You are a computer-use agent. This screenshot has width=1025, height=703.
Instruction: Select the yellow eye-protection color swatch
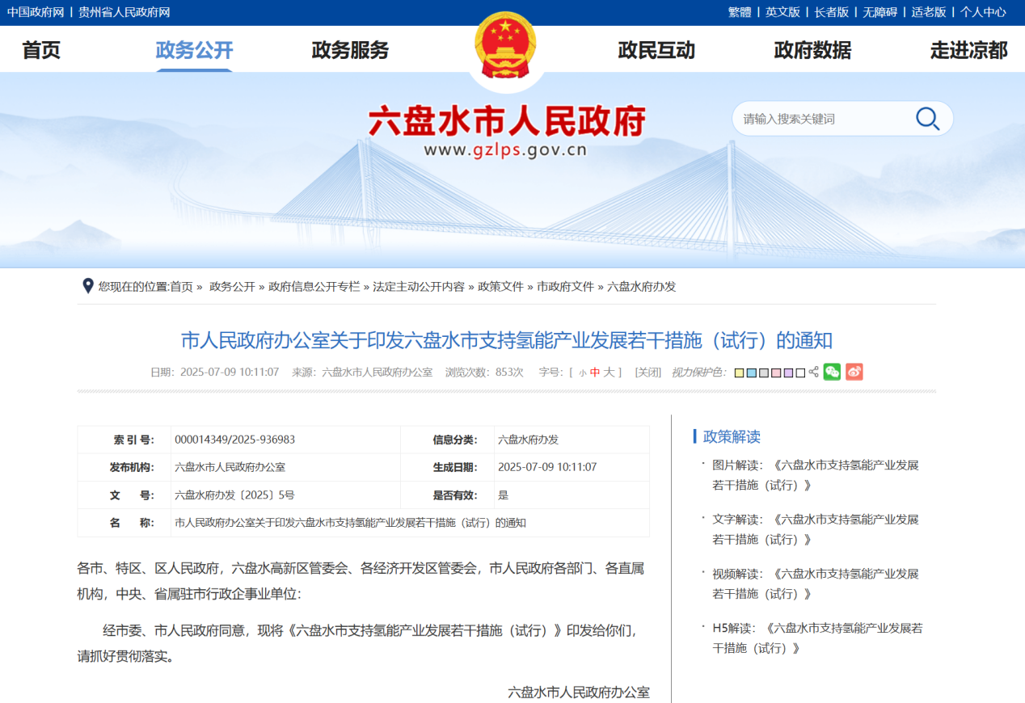[x=740, y=372]
